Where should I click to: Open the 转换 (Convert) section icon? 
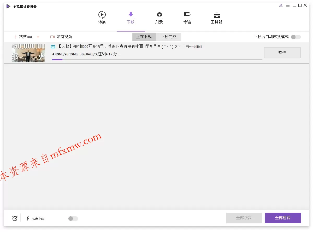click(102, 15)
